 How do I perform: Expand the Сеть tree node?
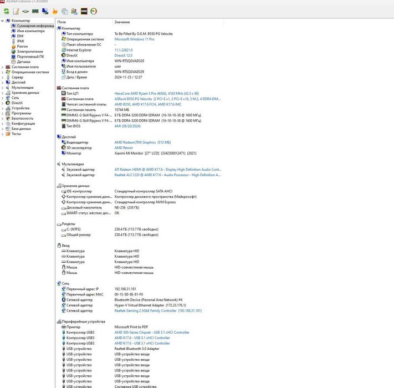pyautogui.click(x=3, y=98)
